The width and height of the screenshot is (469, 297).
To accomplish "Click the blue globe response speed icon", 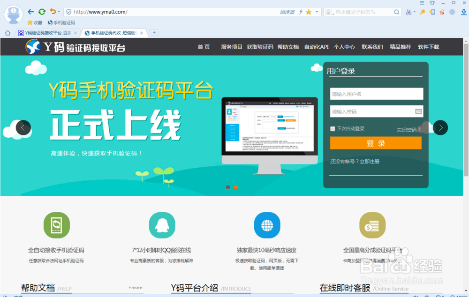I will point(267,225).
